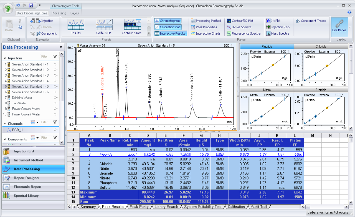This screenshot has width=355, height=217.
Task: Click the Save icon in quick access toolbar
Action: tap(31, 5)
